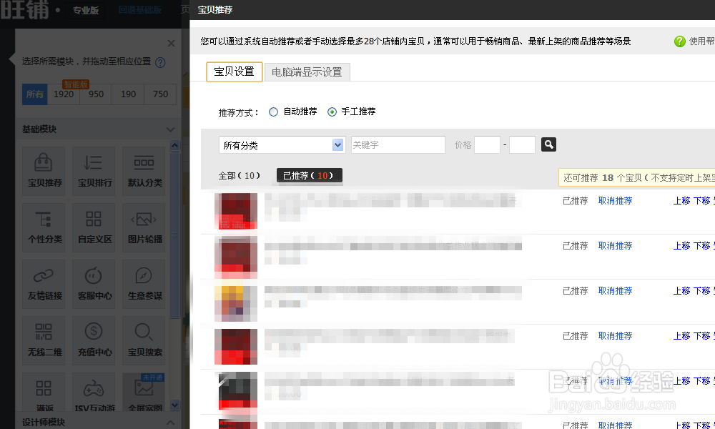This screenshot has height=429, width=715.
Task: Select the 充值中心 module icon
Action: coord(94,340)
